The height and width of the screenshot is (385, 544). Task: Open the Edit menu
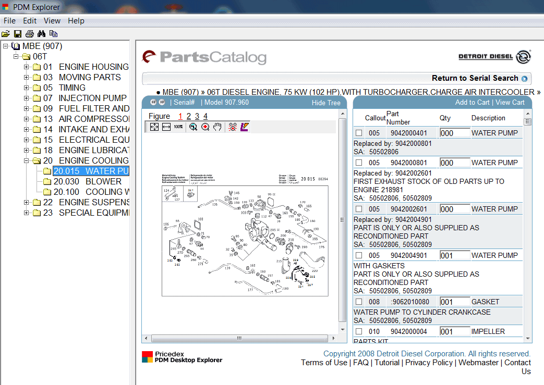pyautogui.click(x=30, y=21)
